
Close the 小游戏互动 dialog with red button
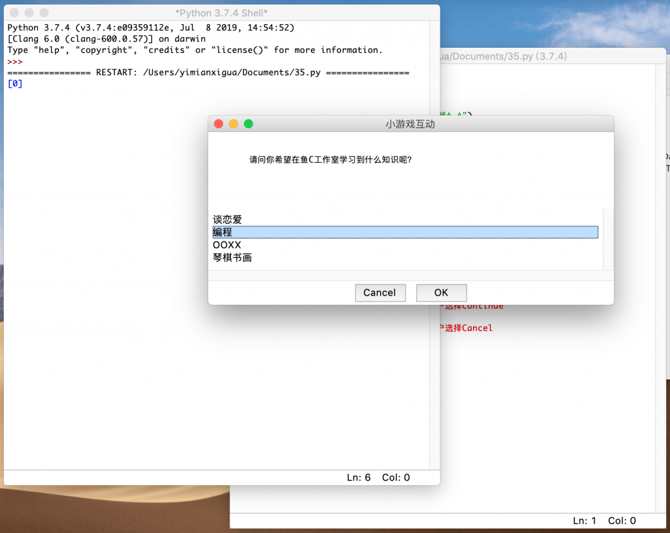pos(219,124)
